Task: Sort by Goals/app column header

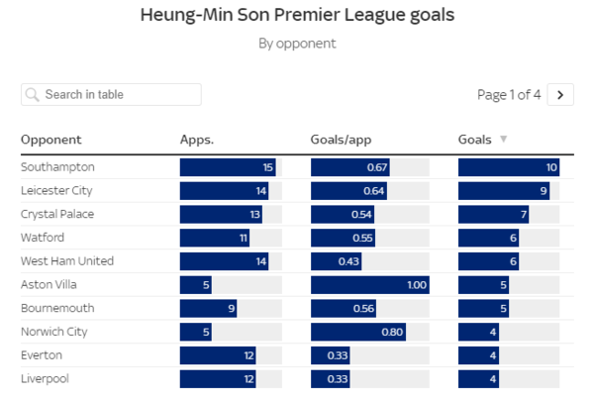Action: [341, 140]
